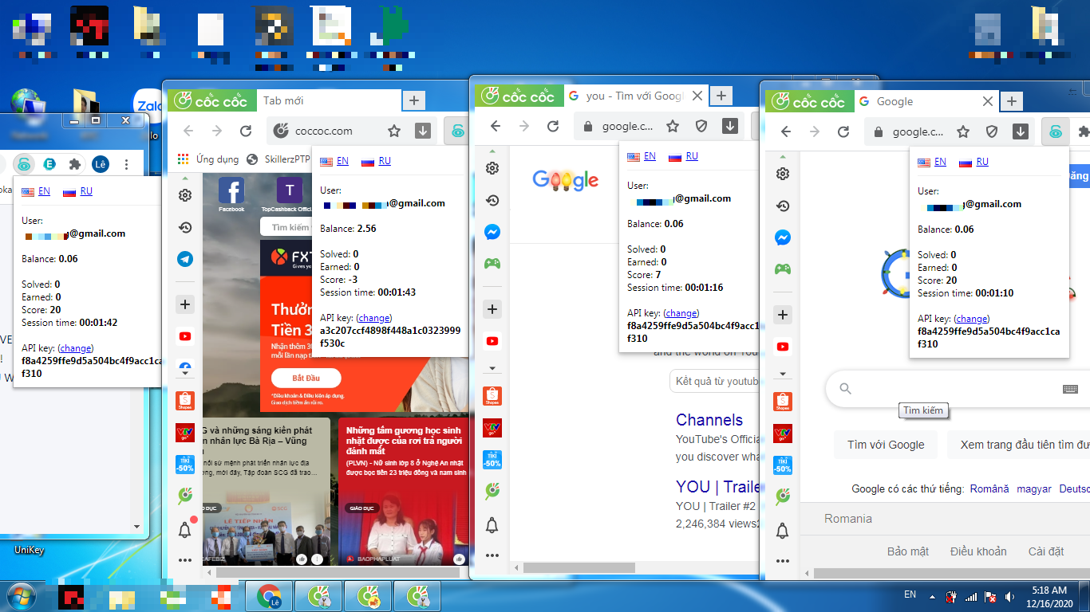
Task: Open the three-dot more menu in 'you' search window sidebar
Action: click(x=492, y=555)
